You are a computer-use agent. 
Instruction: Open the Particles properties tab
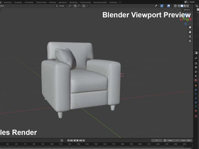[x=196, y=94]
